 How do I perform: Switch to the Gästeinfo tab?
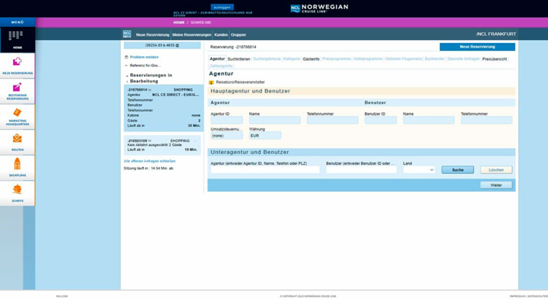(311, 59)
